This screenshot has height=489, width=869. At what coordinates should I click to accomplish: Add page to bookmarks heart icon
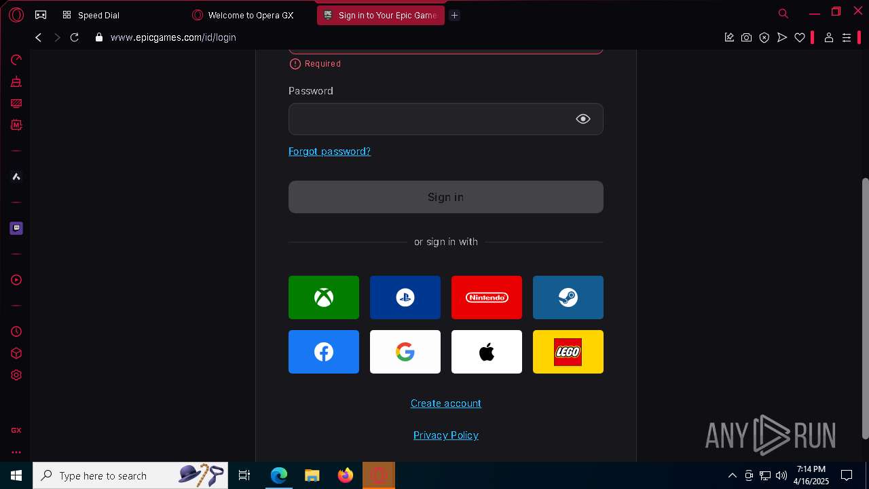(800, 37)
